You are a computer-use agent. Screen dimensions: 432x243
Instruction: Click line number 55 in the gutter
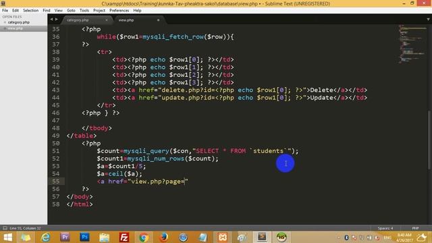click(x=56, y=182)
